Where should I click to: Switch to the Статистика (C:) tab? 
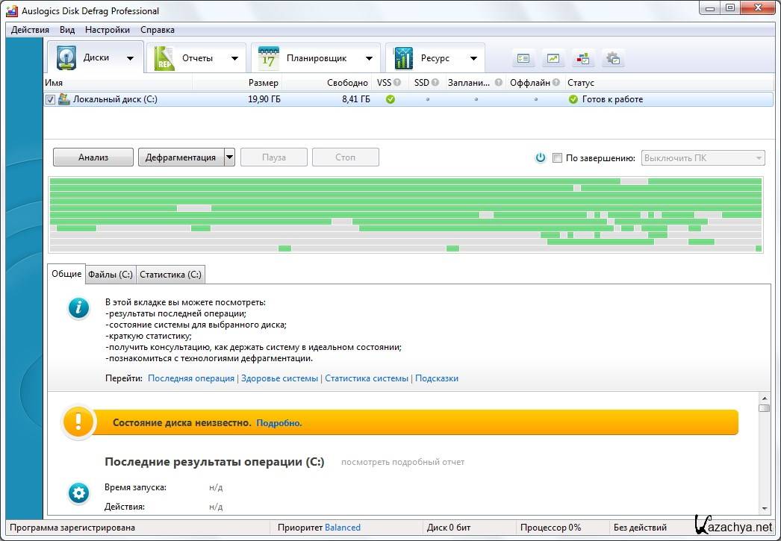[x=170, y=275]
